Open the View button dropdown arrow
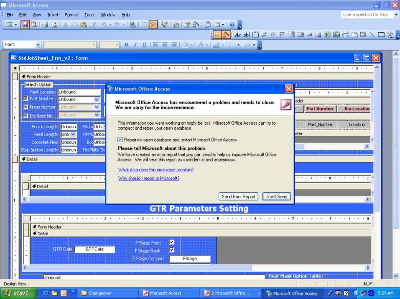 15,25
